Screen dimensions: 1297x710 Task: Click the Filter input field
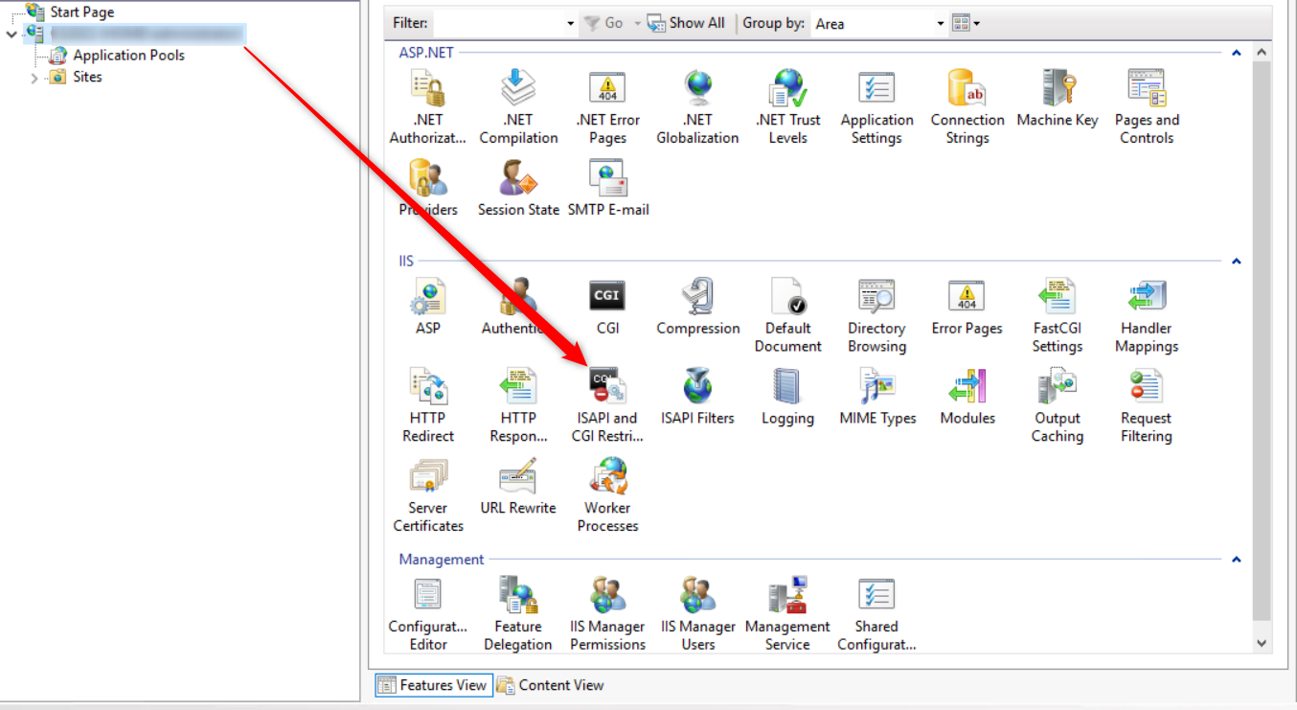click(498, 23)
